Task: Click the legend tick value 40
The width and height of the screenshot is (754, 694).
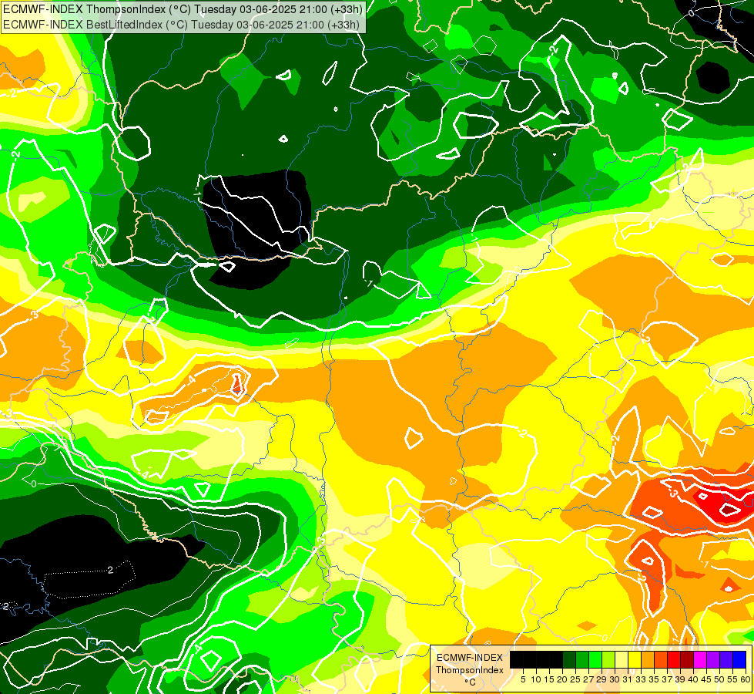Action: coord(693,679)
